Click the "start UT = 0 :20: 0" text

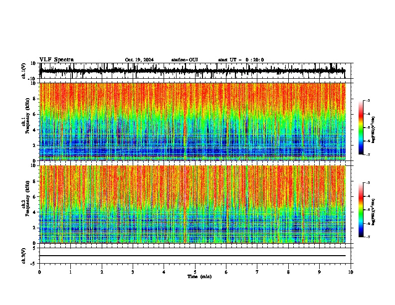[x=241, y=60]
